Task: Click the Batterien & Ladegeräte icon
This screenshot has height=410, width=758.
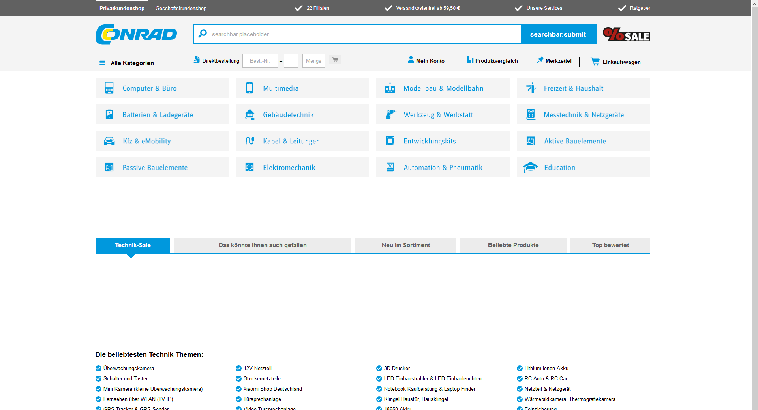Action: [109, 114]
